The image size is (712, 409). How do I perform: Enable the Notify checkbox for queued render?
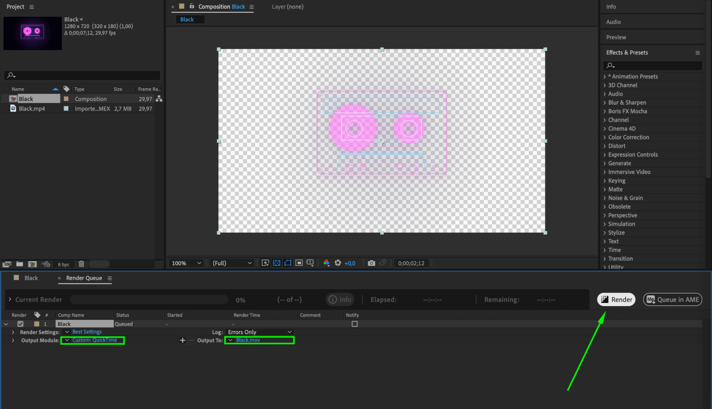[354, 324]
